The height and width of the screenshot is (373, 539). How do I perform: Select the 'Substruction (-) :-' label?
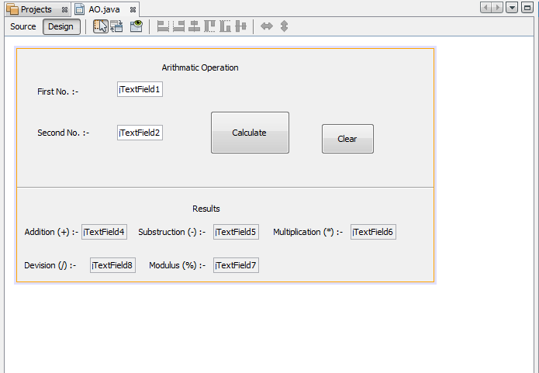[x=172, y=232]
